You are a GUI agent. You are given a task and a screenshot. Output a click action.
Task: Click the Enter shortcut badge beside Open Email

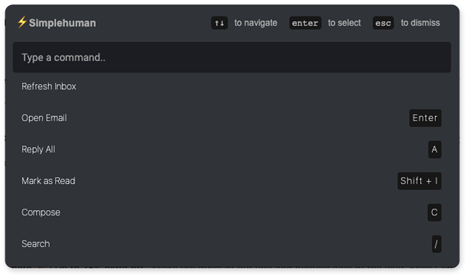pos(425,118)
